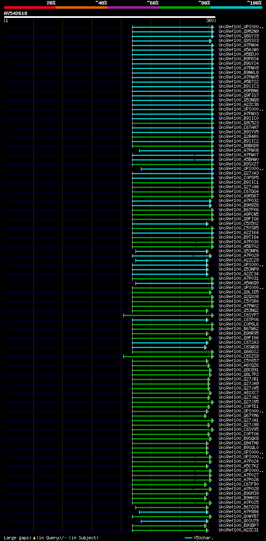Screen dimensions: 266x541
Task: Select hit label UniRef100_B6TQI8
Action: (x=239, y=507)
